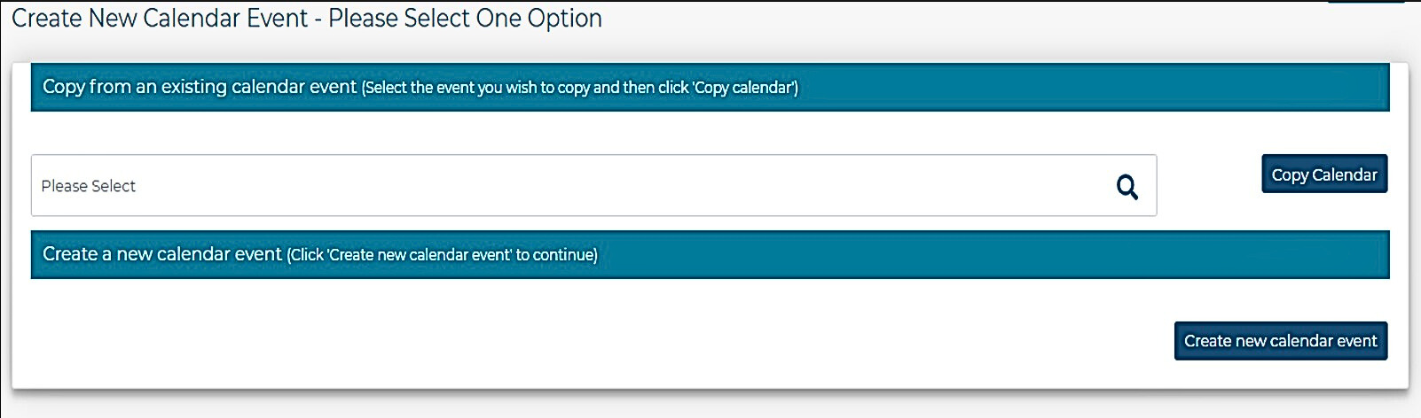This screenshot has height=418, width=1421.
Task: Click the 'to continue' instruction text
Action: coord(556,255)
